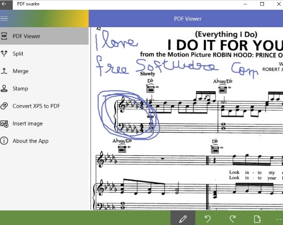Maximize the PDF swarkn window
Image resolution: width=283 pixels, height=225 pixels.
(262, 4)
